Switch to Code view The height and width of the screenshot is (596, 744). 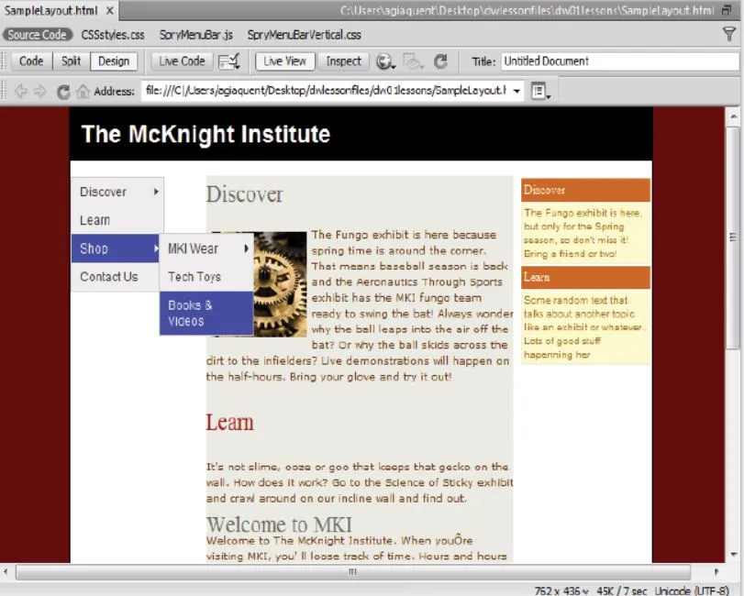[31, 61]
